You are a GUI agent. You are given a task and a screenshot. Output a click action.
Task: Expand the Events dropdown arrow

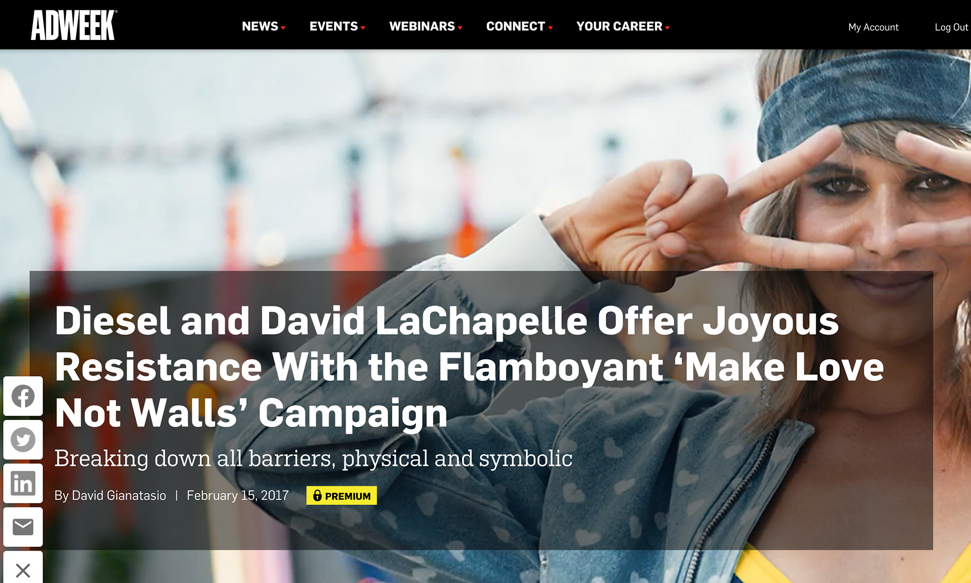[x=363, y=28]
